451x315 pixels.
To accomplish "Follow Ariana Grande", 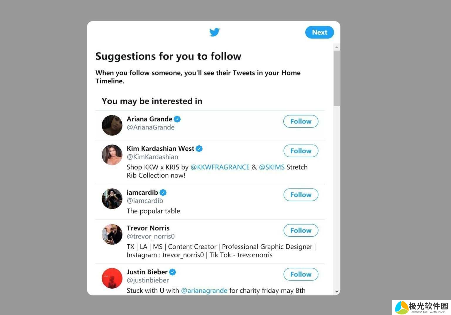I will 301,121.
